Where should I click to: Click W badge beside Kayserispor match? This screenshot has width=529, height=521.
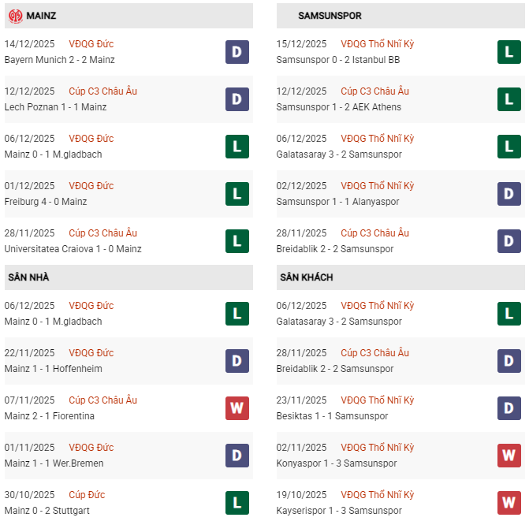[509, 503]
